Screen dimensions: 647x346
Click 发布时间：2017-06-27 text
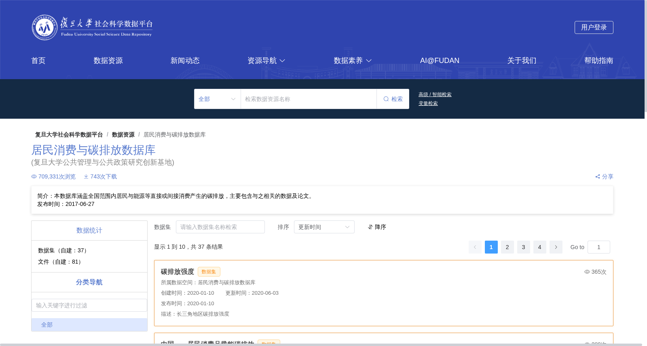(66, 204)
